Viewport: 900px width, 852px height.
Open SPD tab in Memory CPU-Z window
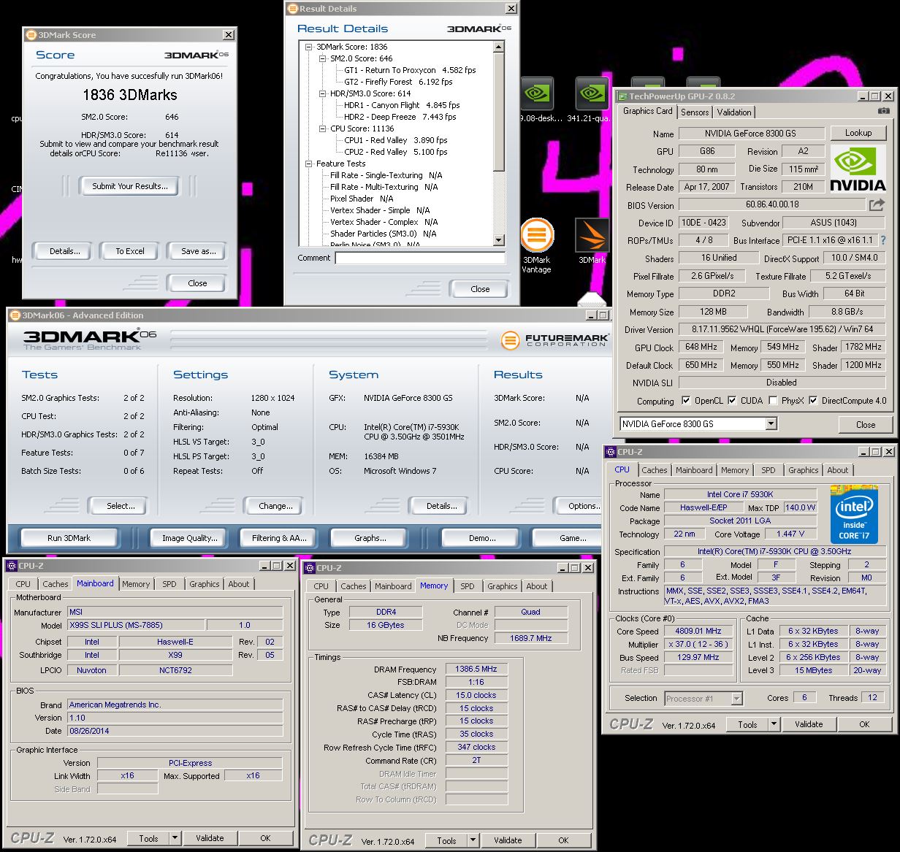click(468, 586)
